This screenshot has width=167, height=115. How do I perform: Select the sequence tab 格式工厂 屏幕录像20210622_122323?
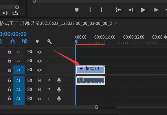pos(56,23)
